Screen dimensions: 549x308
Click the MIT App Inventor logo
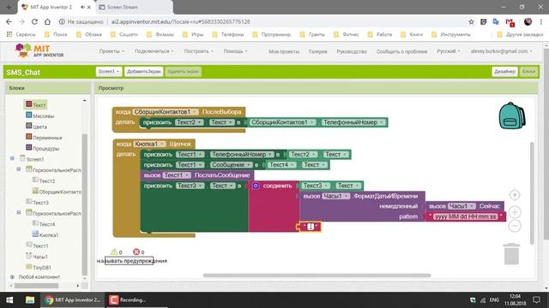(x=39, y=51)
